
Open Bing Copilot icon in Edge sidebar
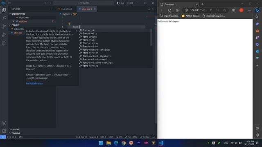pyautogui.click(x=257, y=10)
